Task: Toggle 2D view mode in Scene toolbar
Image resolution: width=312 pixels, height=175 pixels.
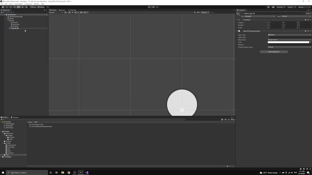Action: (65, 13)
